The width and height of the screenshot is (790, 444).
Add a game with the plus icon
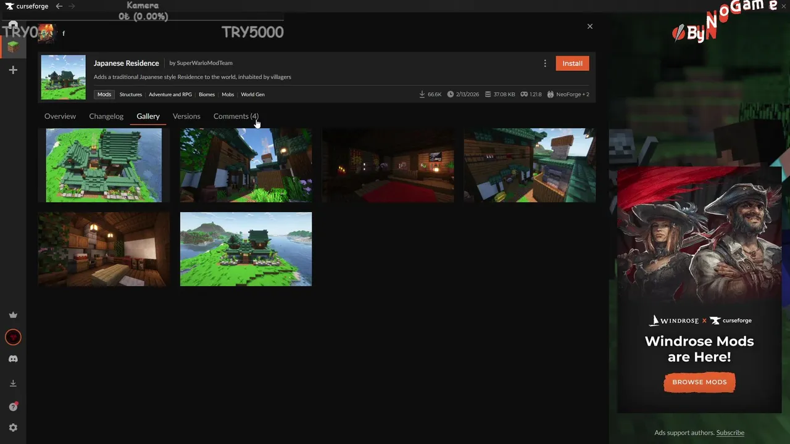pos(13,70)
